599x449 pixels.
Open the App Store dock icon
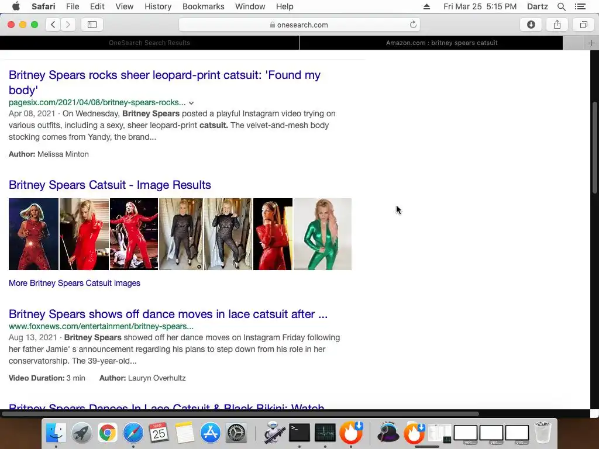click(210, 433)
